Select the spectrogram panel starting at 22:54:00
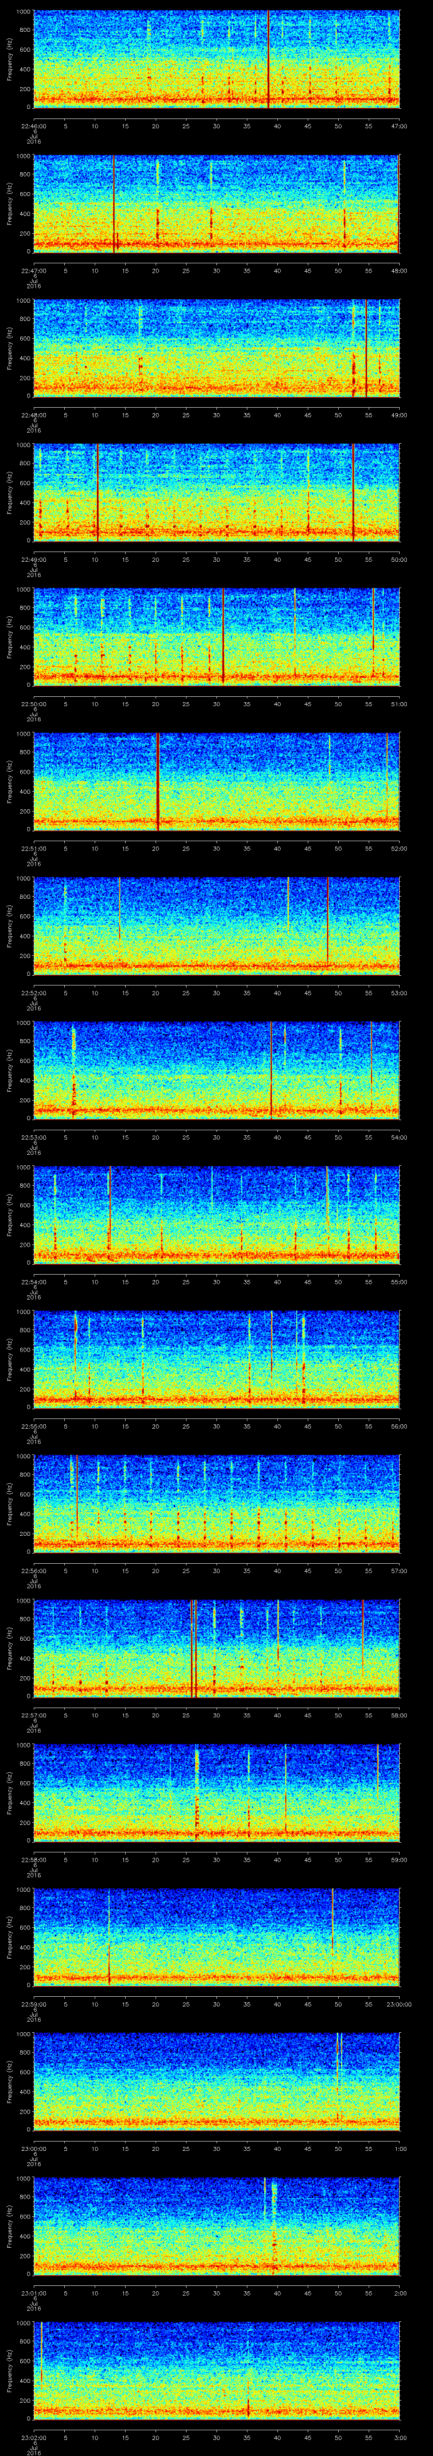Image resolution: width=433 pixels, height=2456 pixels. pos(217,1214)
